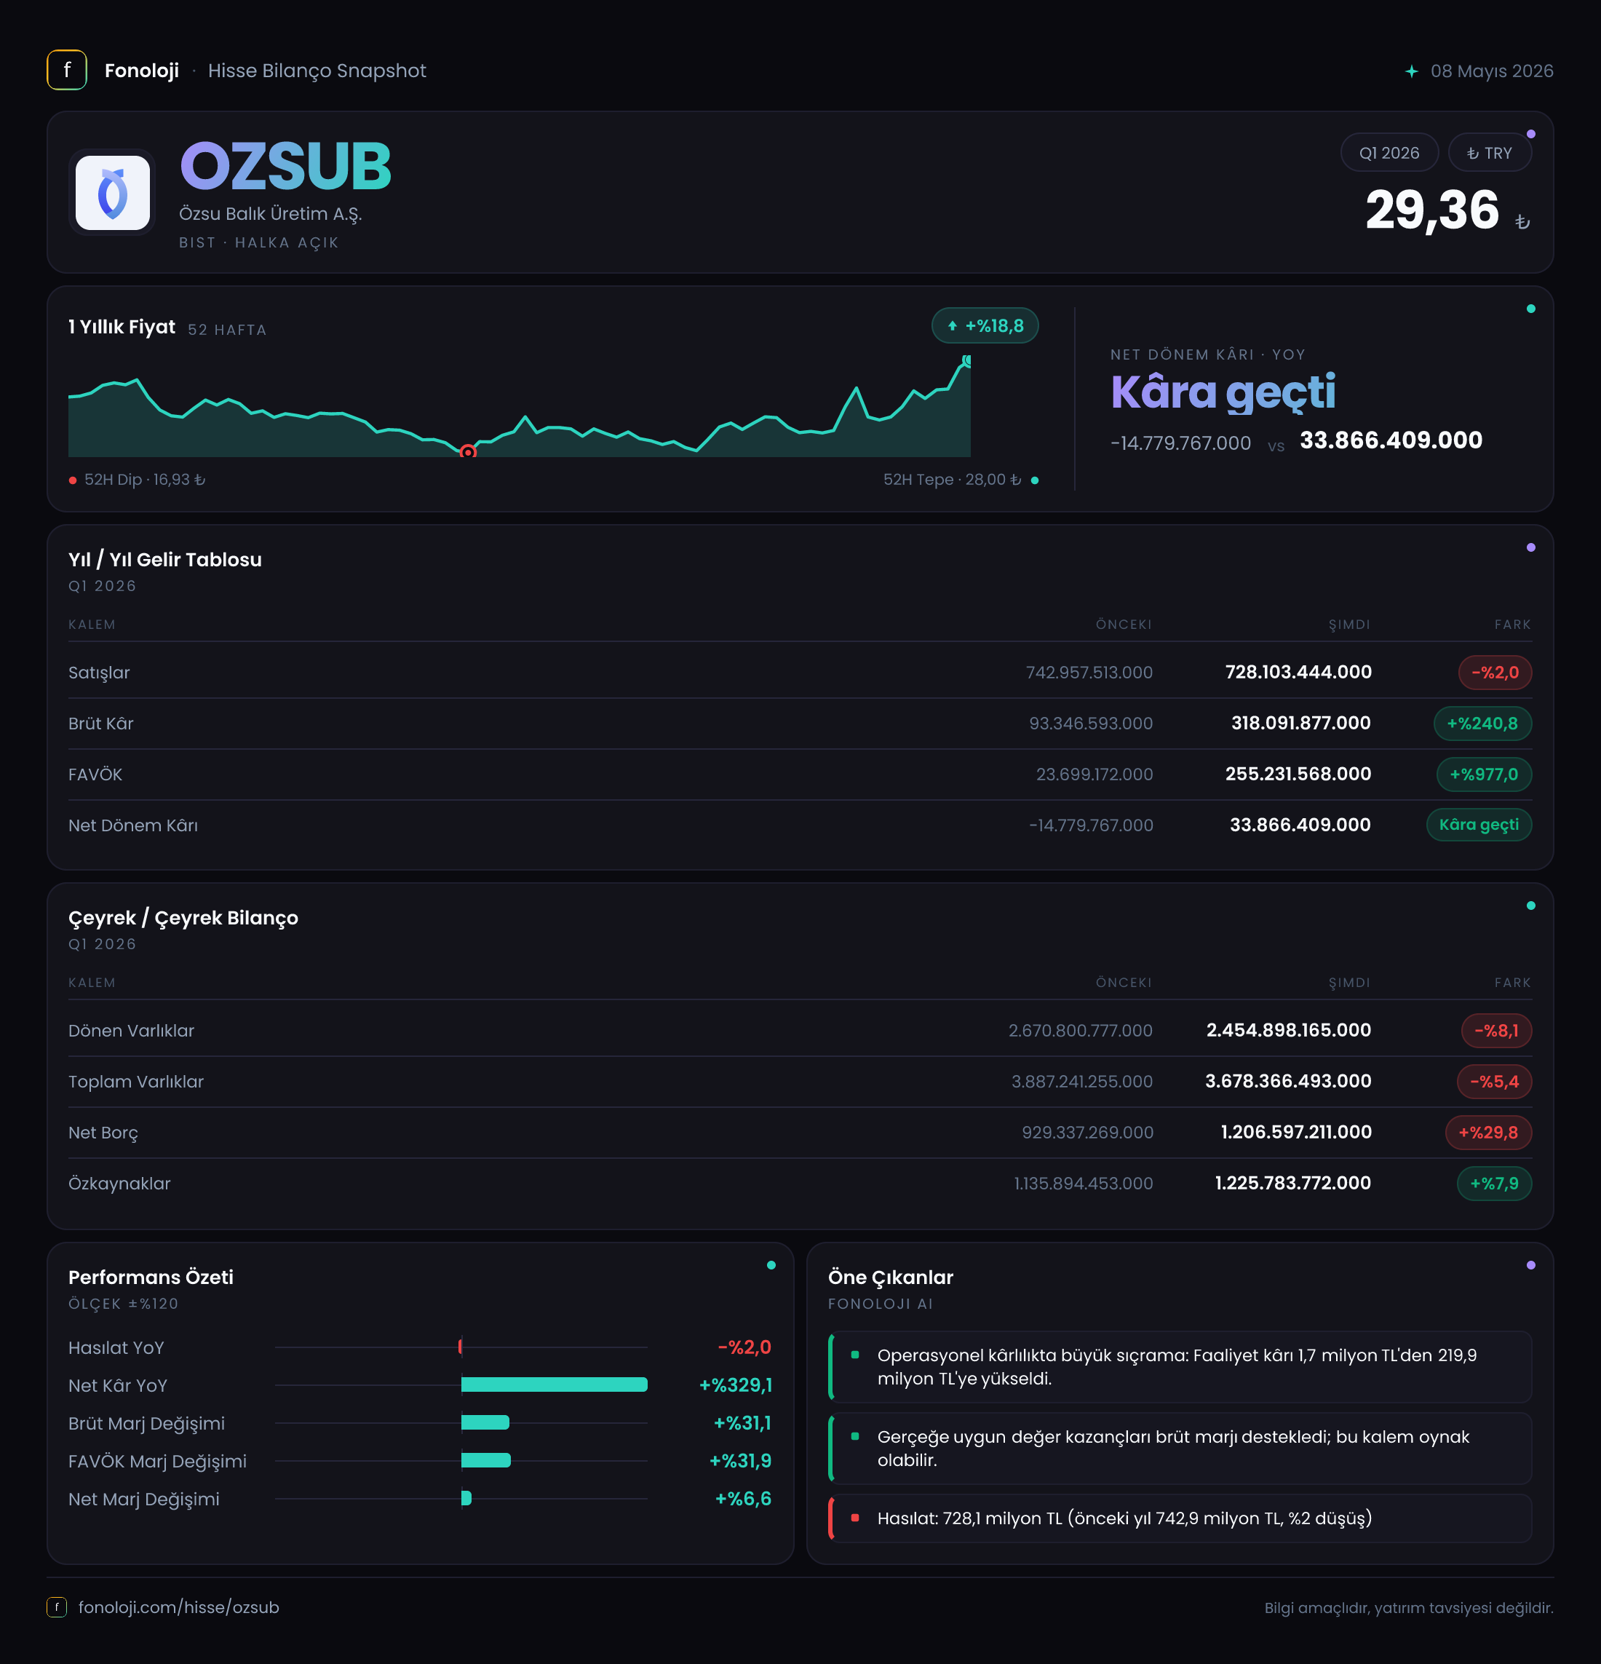Screen dimensions: 1601x1664
Task: Click the Net Kâr YoY performance bar
Action: point(555,1384)
